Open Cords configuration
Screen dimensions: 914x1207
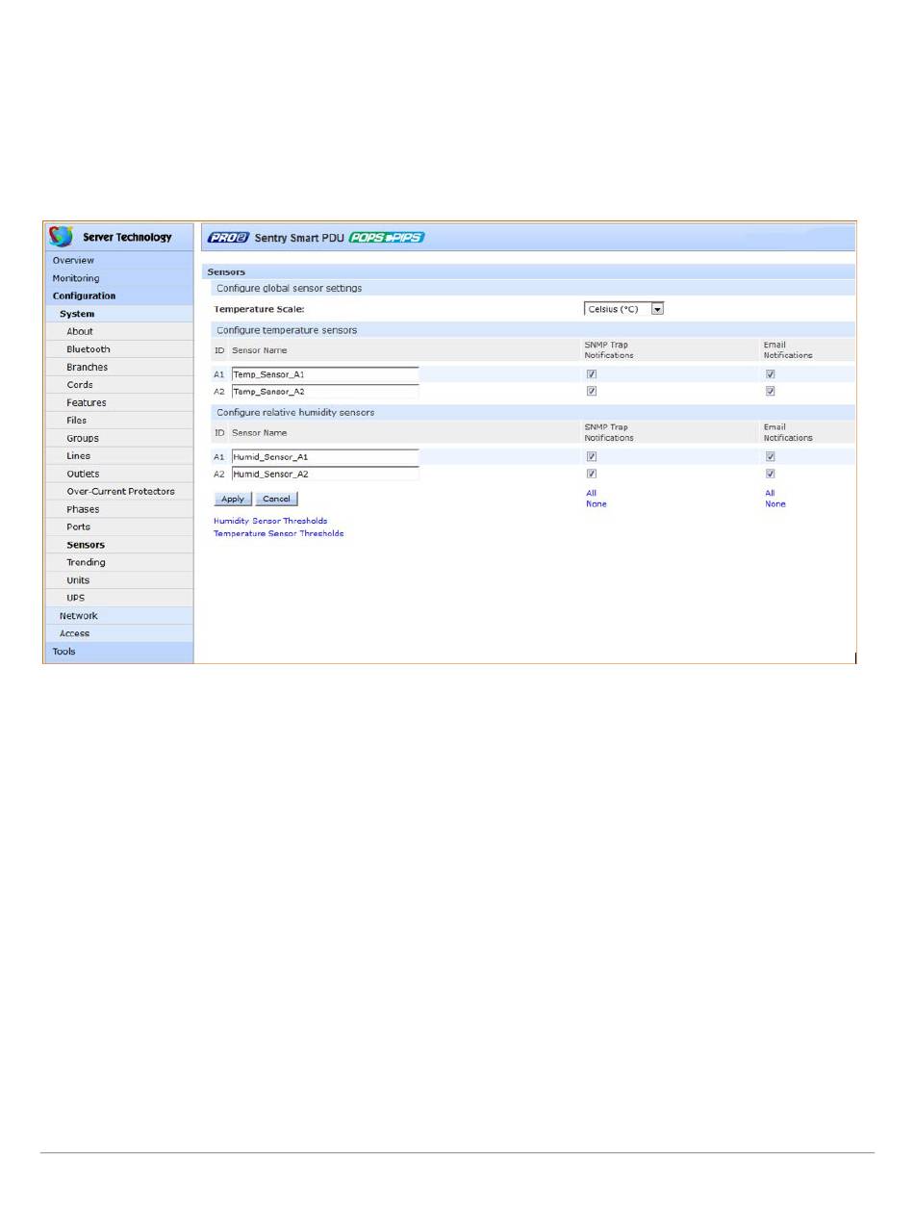coord(119,385)
